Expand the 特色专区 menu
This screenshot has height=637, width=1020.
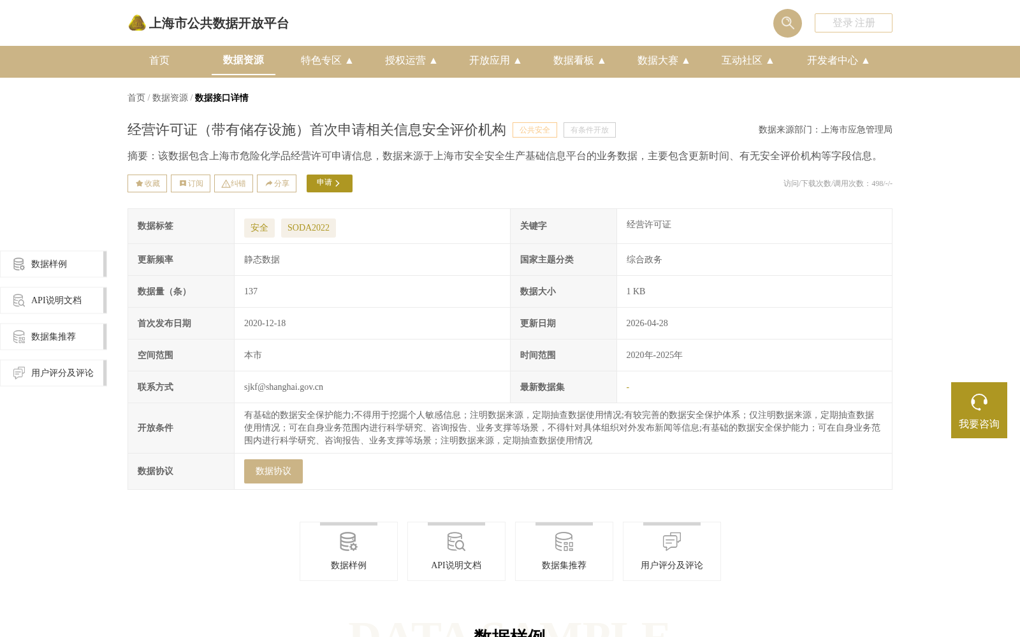click(327, 61)
